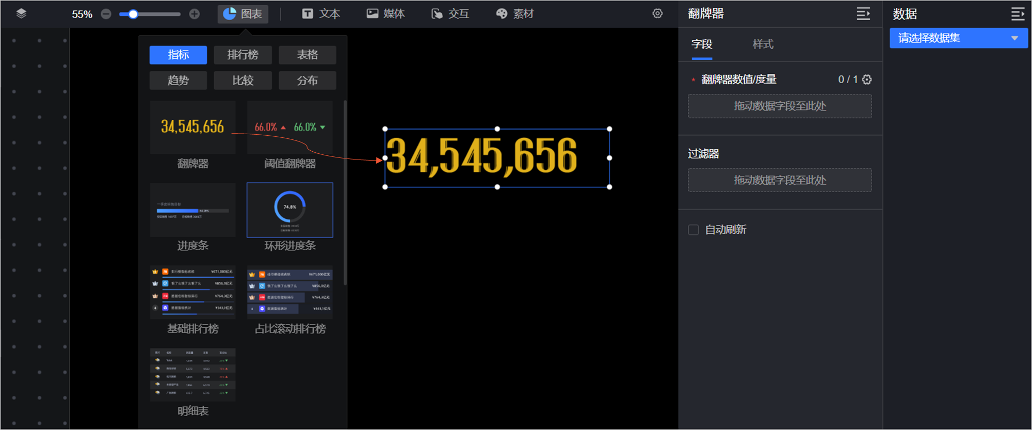Choose the 进度条 chart thumbnail
Image resolution: width=1032 pixels, height=430 pixels.
click(x=192, y=210)
